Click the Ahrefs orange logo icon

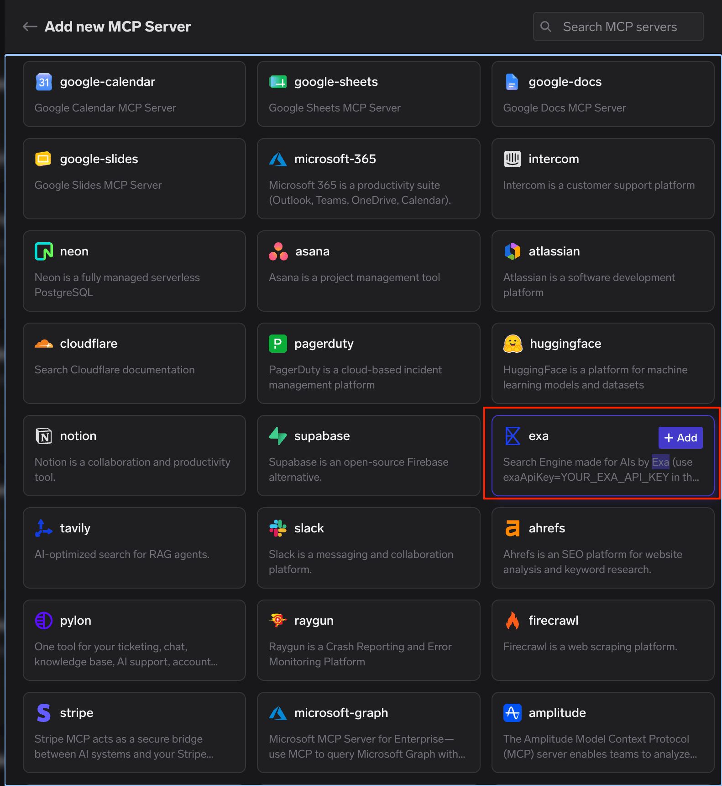click(513, 528)
